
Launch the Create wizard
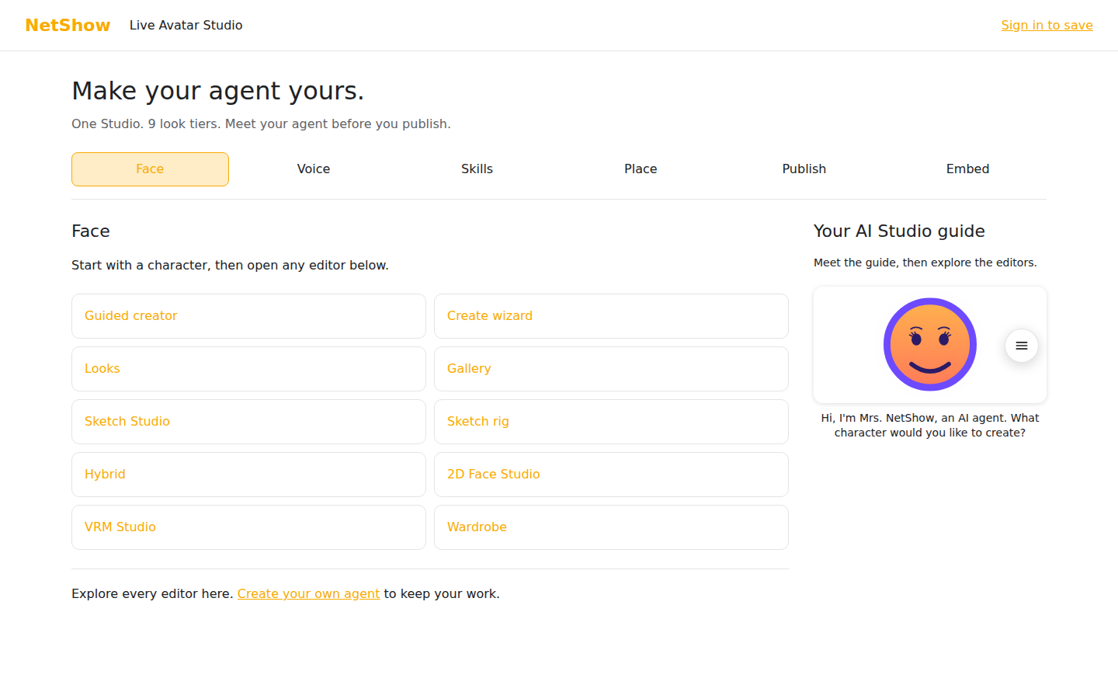pyautogui.click(x=611, y=316)
